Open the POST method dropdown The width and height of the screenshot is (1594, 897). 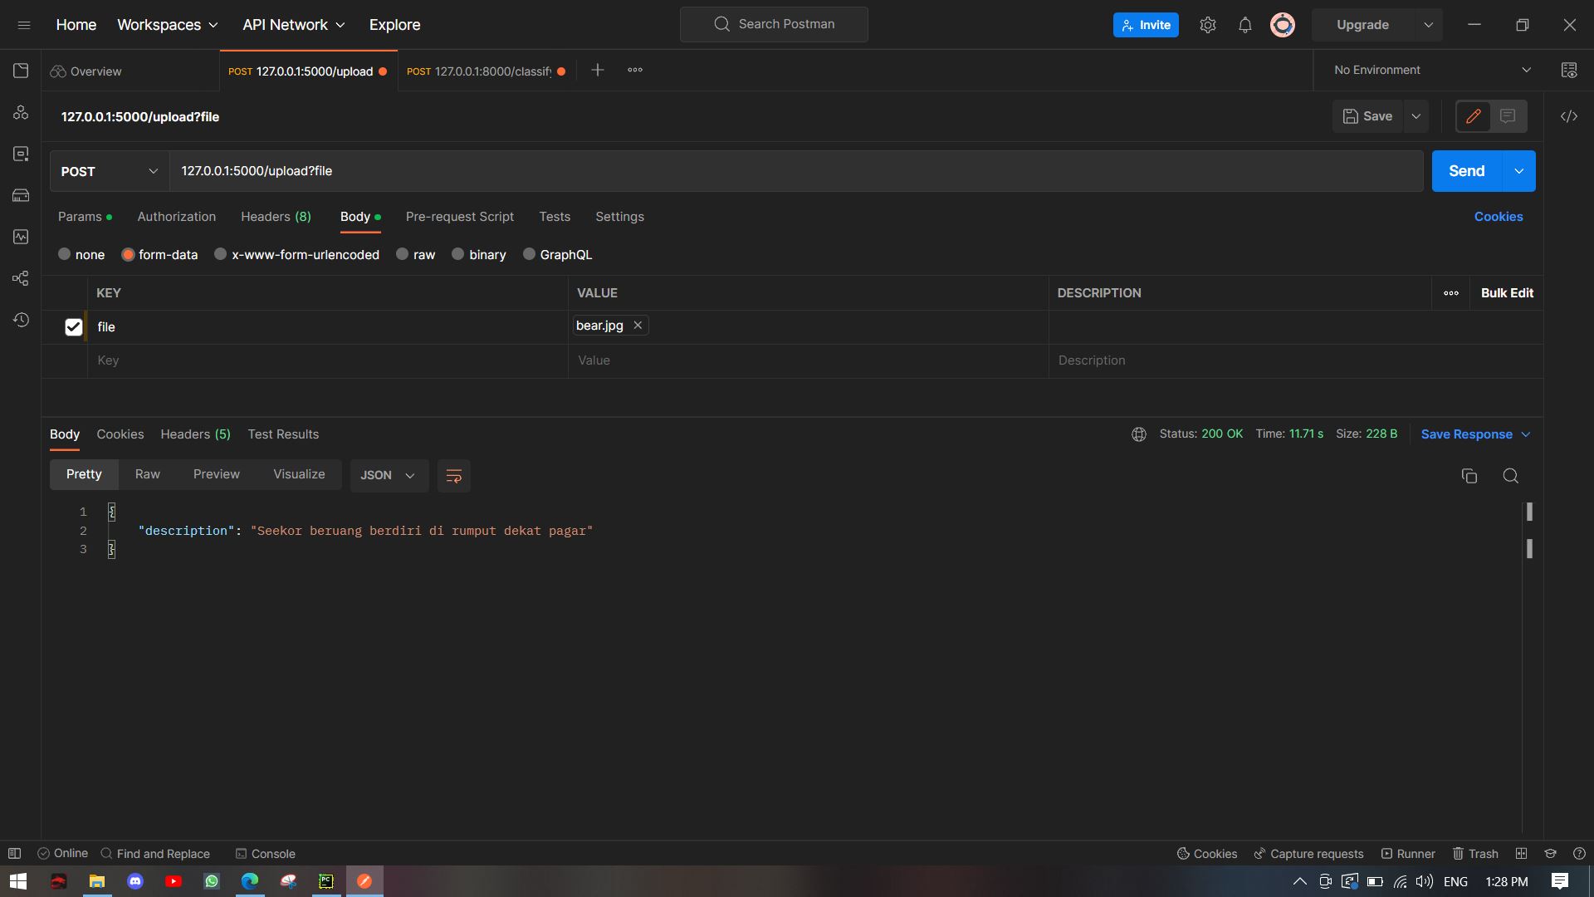(109, 171)
